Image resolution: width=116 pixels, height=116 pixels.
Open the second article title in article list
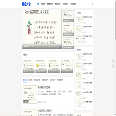point(45,111)
